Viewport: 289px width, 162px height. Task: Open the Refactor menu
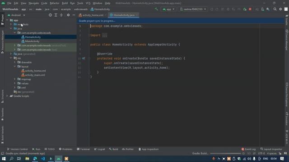pos(54,3)
